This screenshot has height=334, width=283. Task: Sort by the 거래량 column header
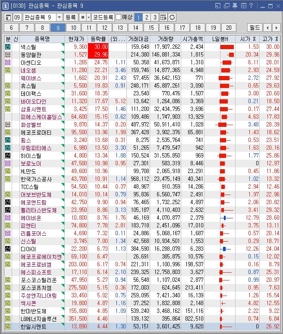coord(166,39)
